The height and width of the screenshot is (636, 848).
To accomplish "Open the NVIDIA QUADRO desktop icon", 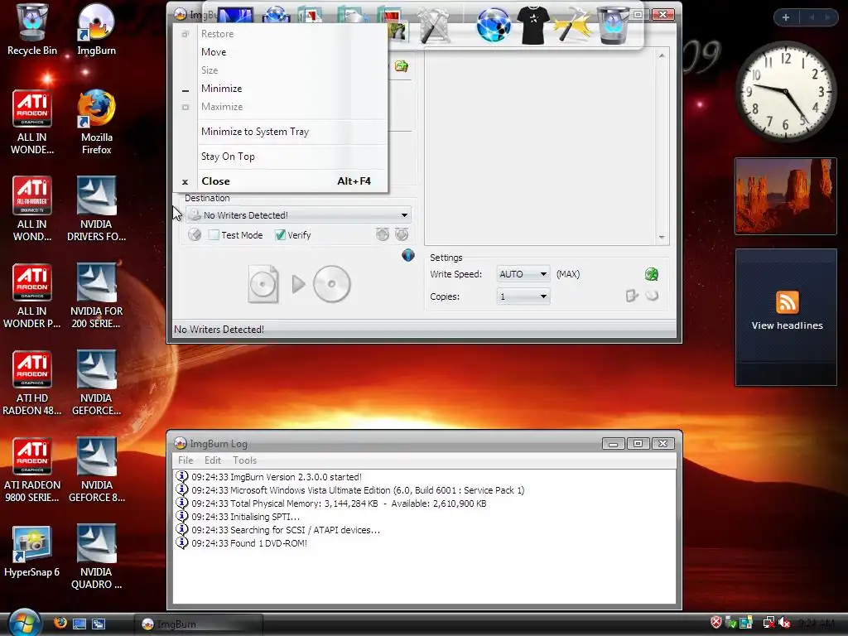I will [x=96, y=557].
